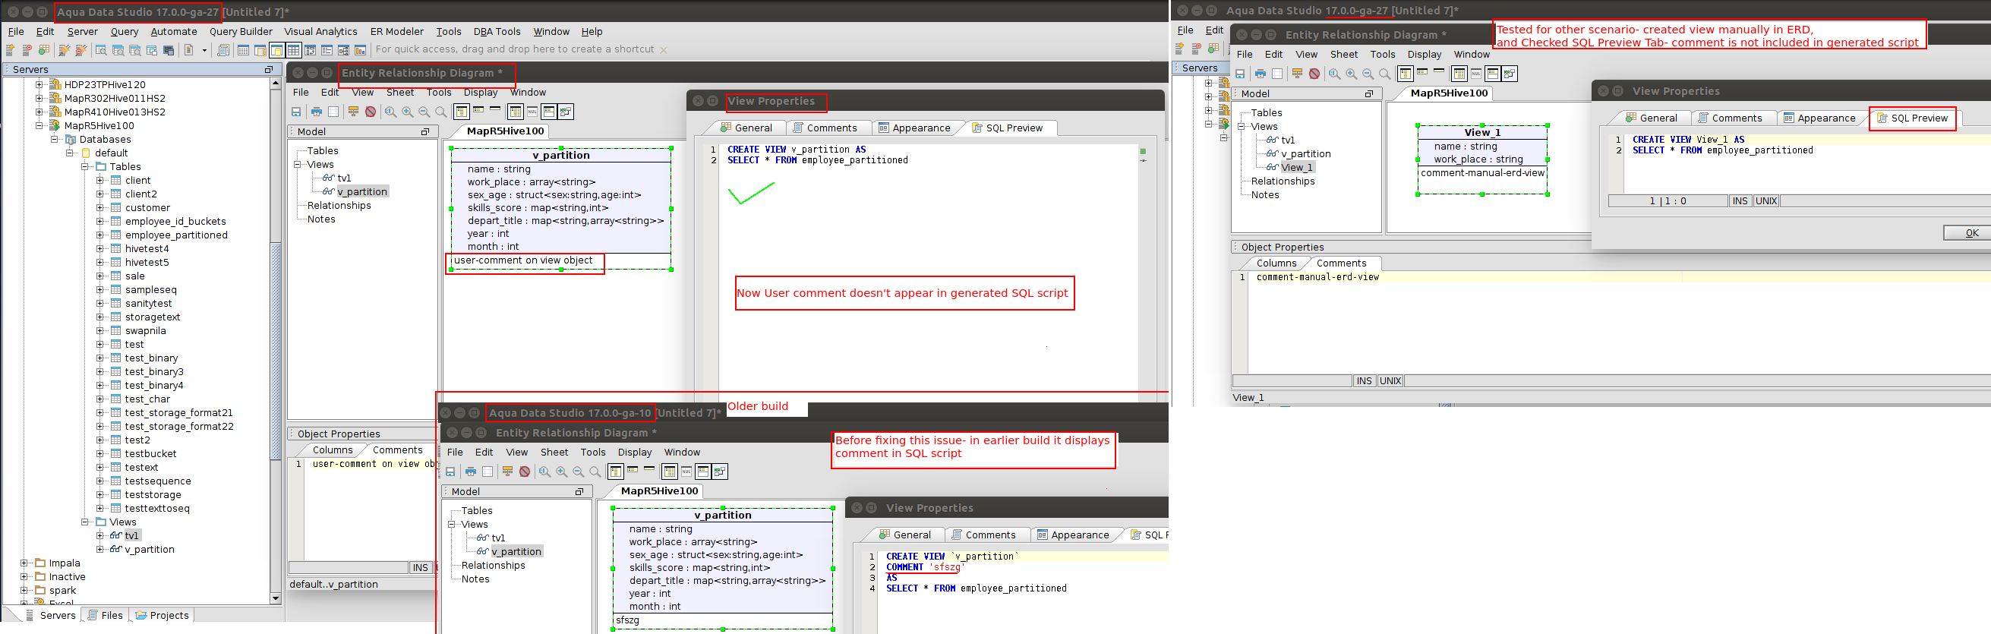Viewport: 1991px width, 634px height.
Task: Switch to the Comments tab in the top-left window's View Properties
Action: click(x=825, y=128)
